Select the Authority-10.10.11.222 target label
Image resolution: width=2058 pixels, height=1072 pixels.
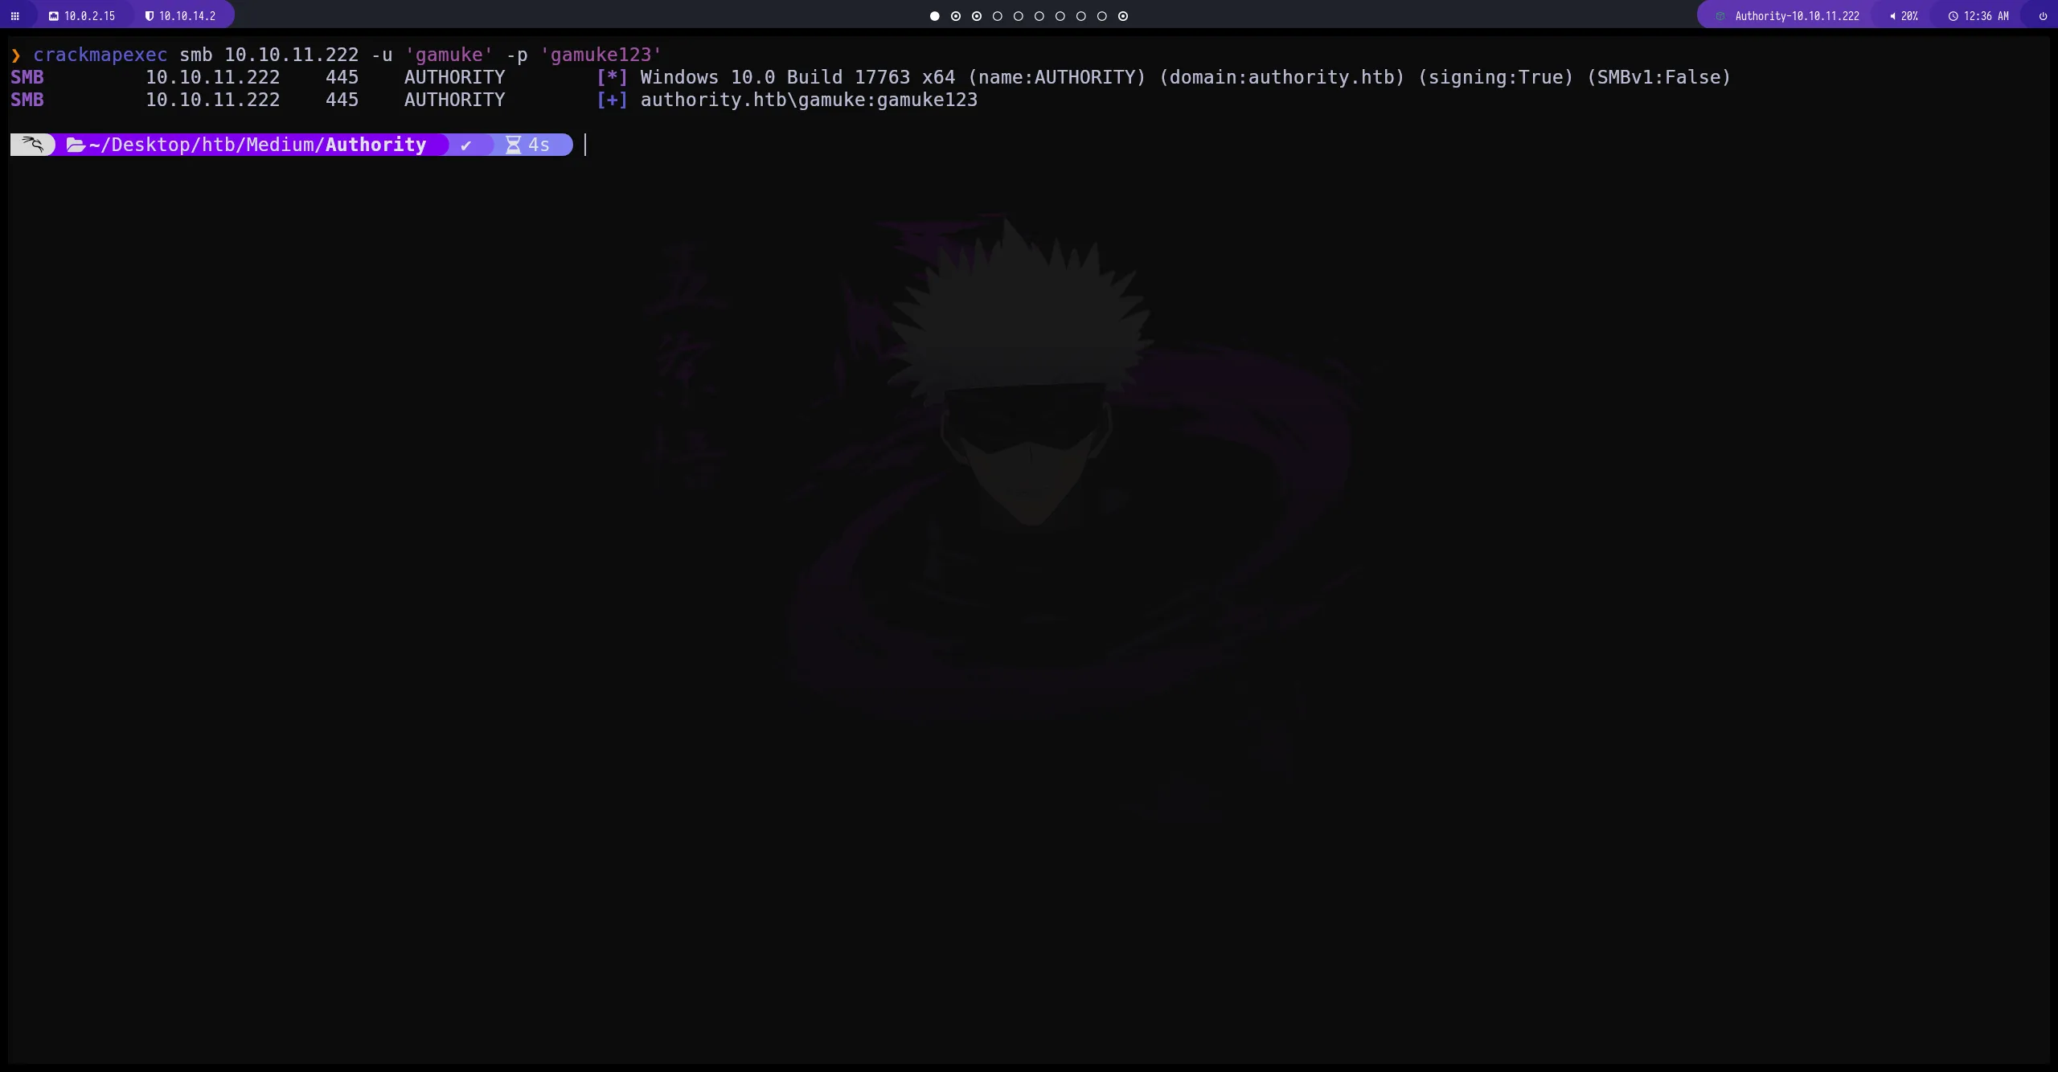[1796, 15]
